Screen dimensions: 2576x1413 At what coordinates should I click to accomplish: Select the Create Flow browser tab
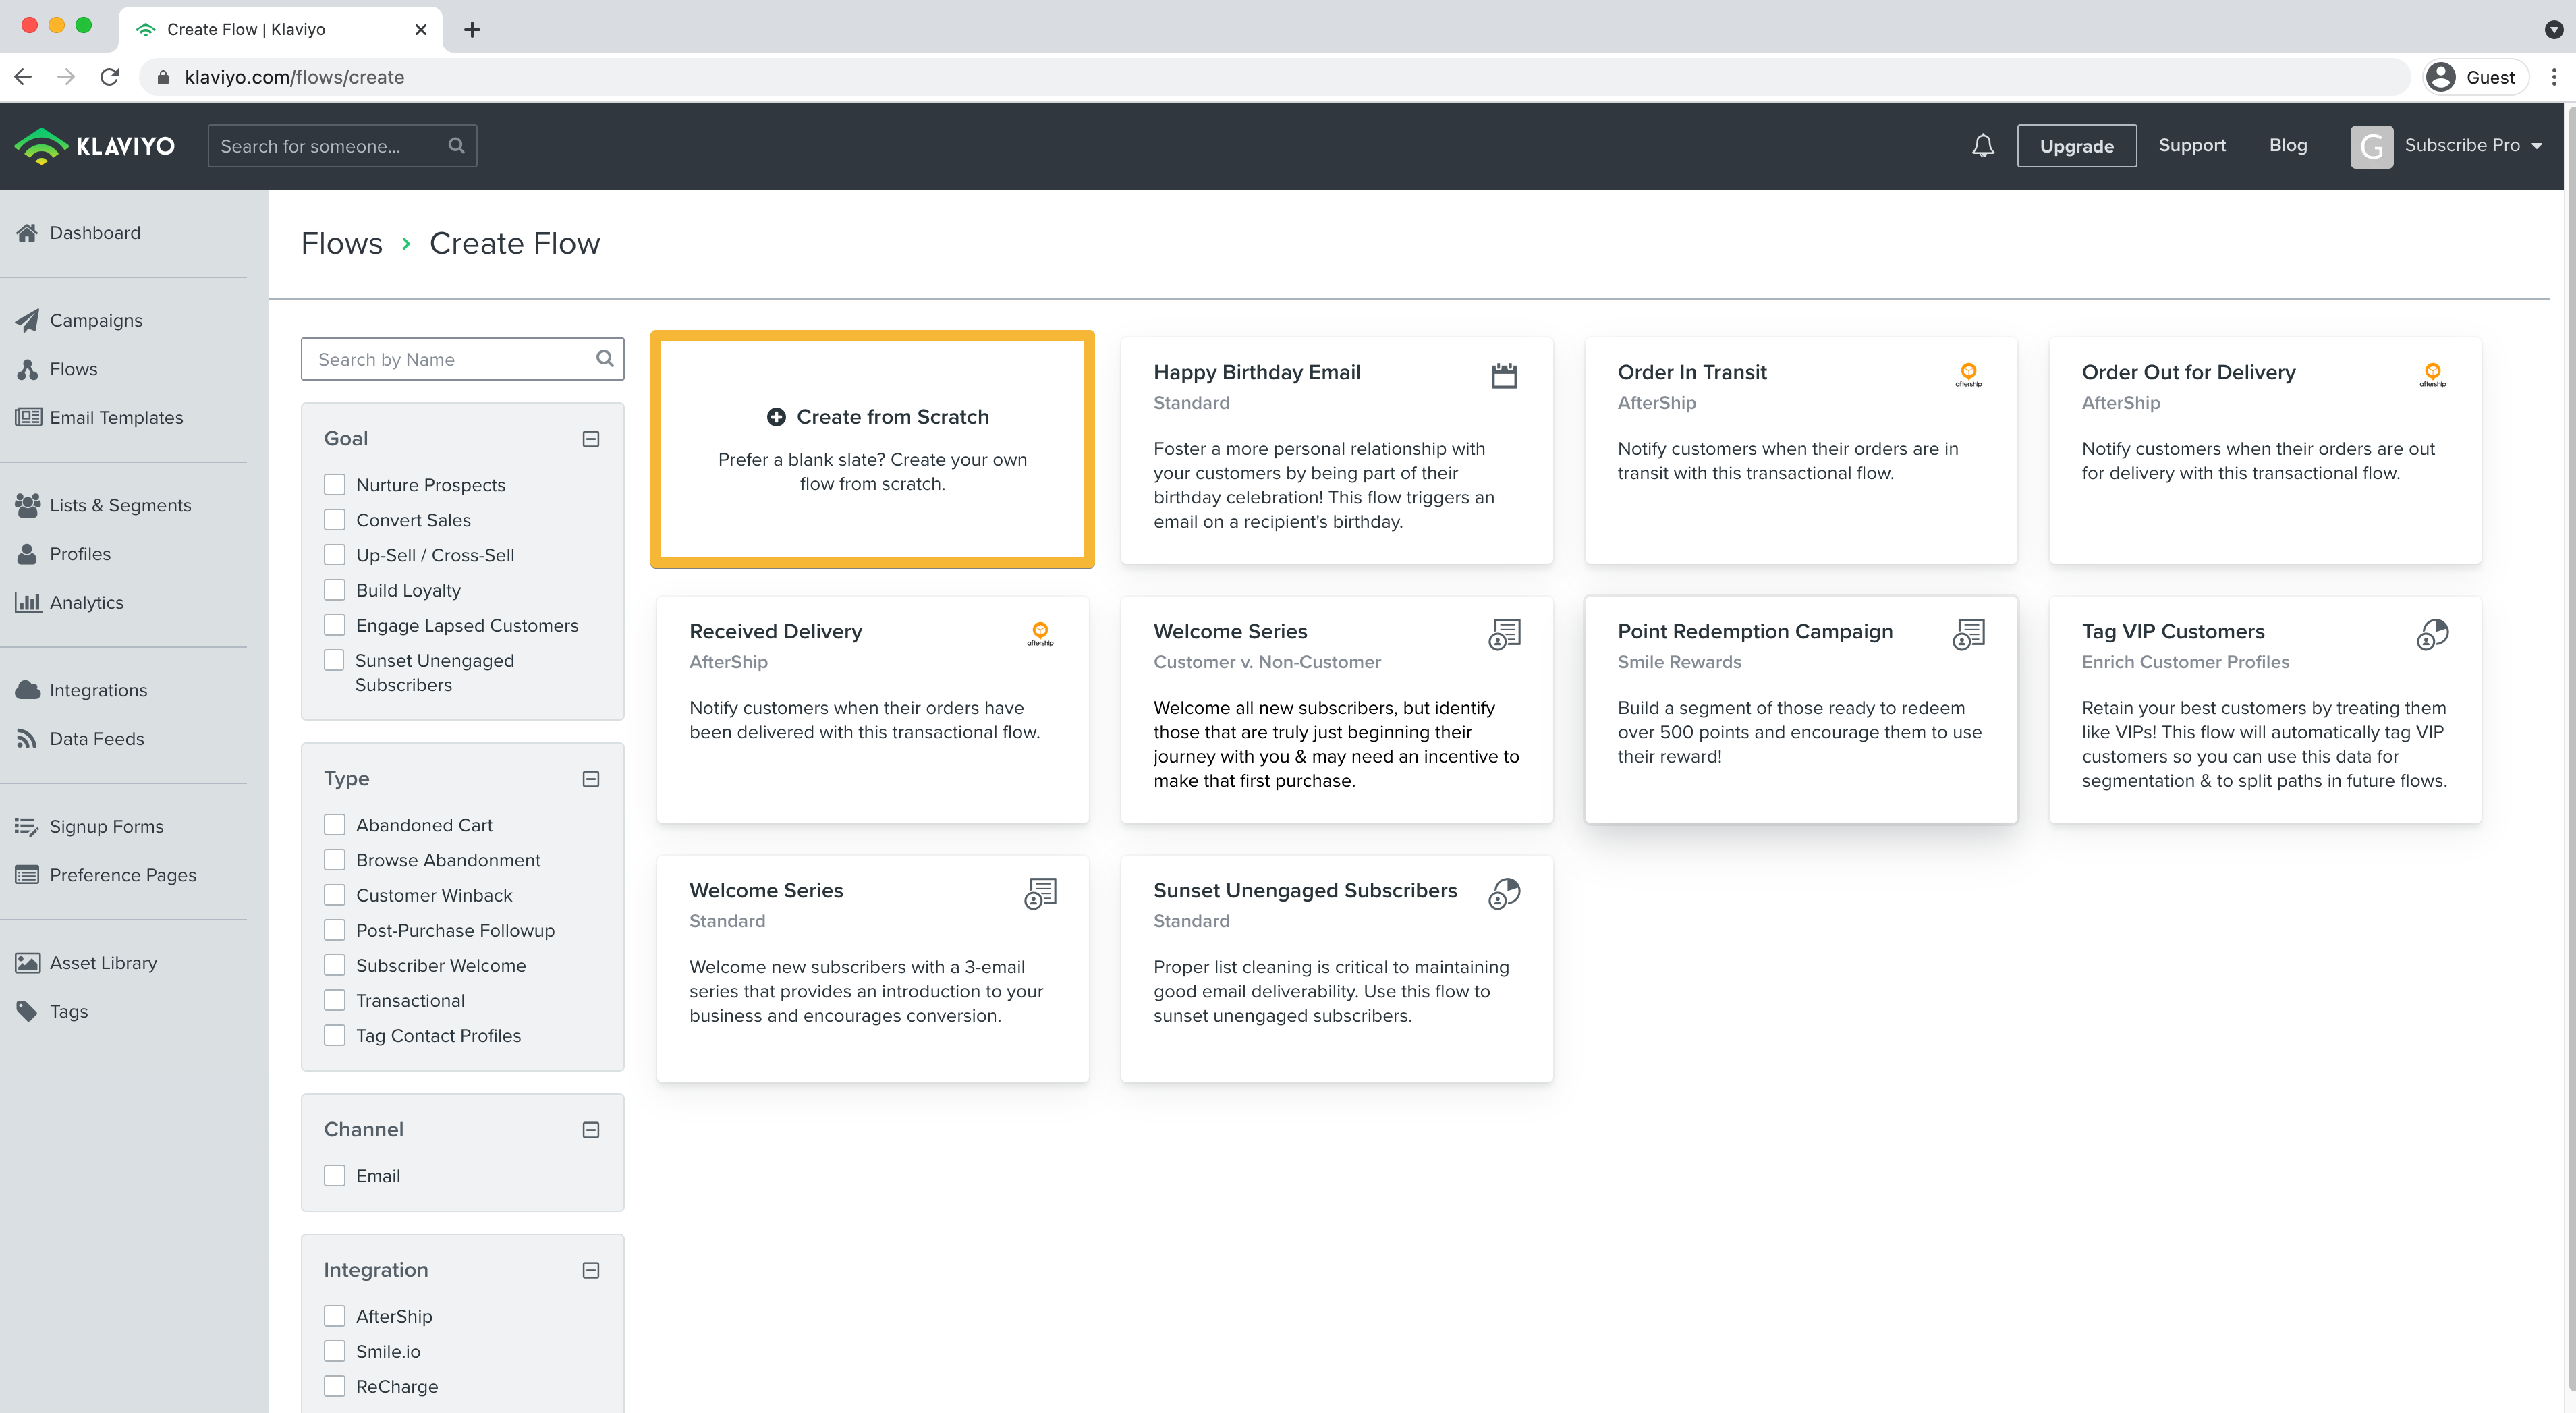coord(280,29)
